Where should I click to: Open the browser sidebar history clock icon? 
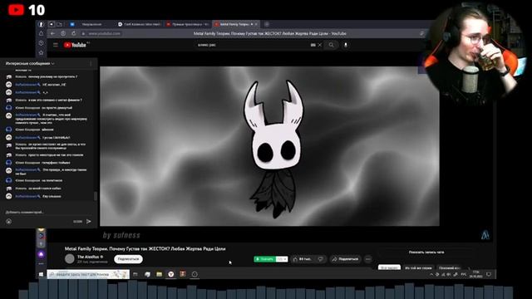[x=41, y=43]
